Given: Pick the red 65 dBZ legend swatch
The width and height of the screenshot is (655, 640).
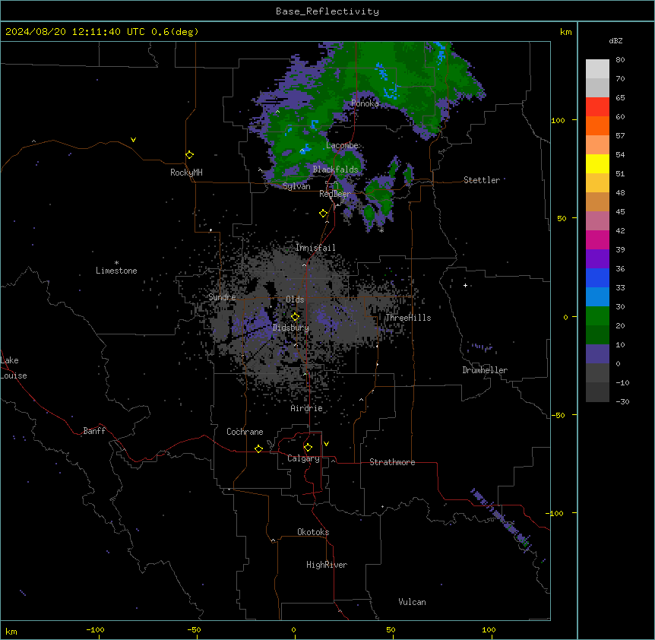Looking at the screenshot, I should click(597, 106).
